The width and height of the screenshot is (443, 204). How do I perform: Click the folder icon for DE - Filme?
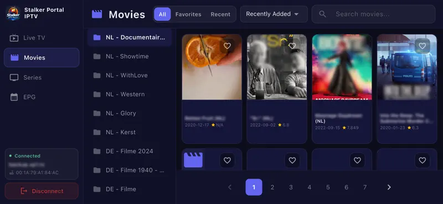tap(97, 189)
